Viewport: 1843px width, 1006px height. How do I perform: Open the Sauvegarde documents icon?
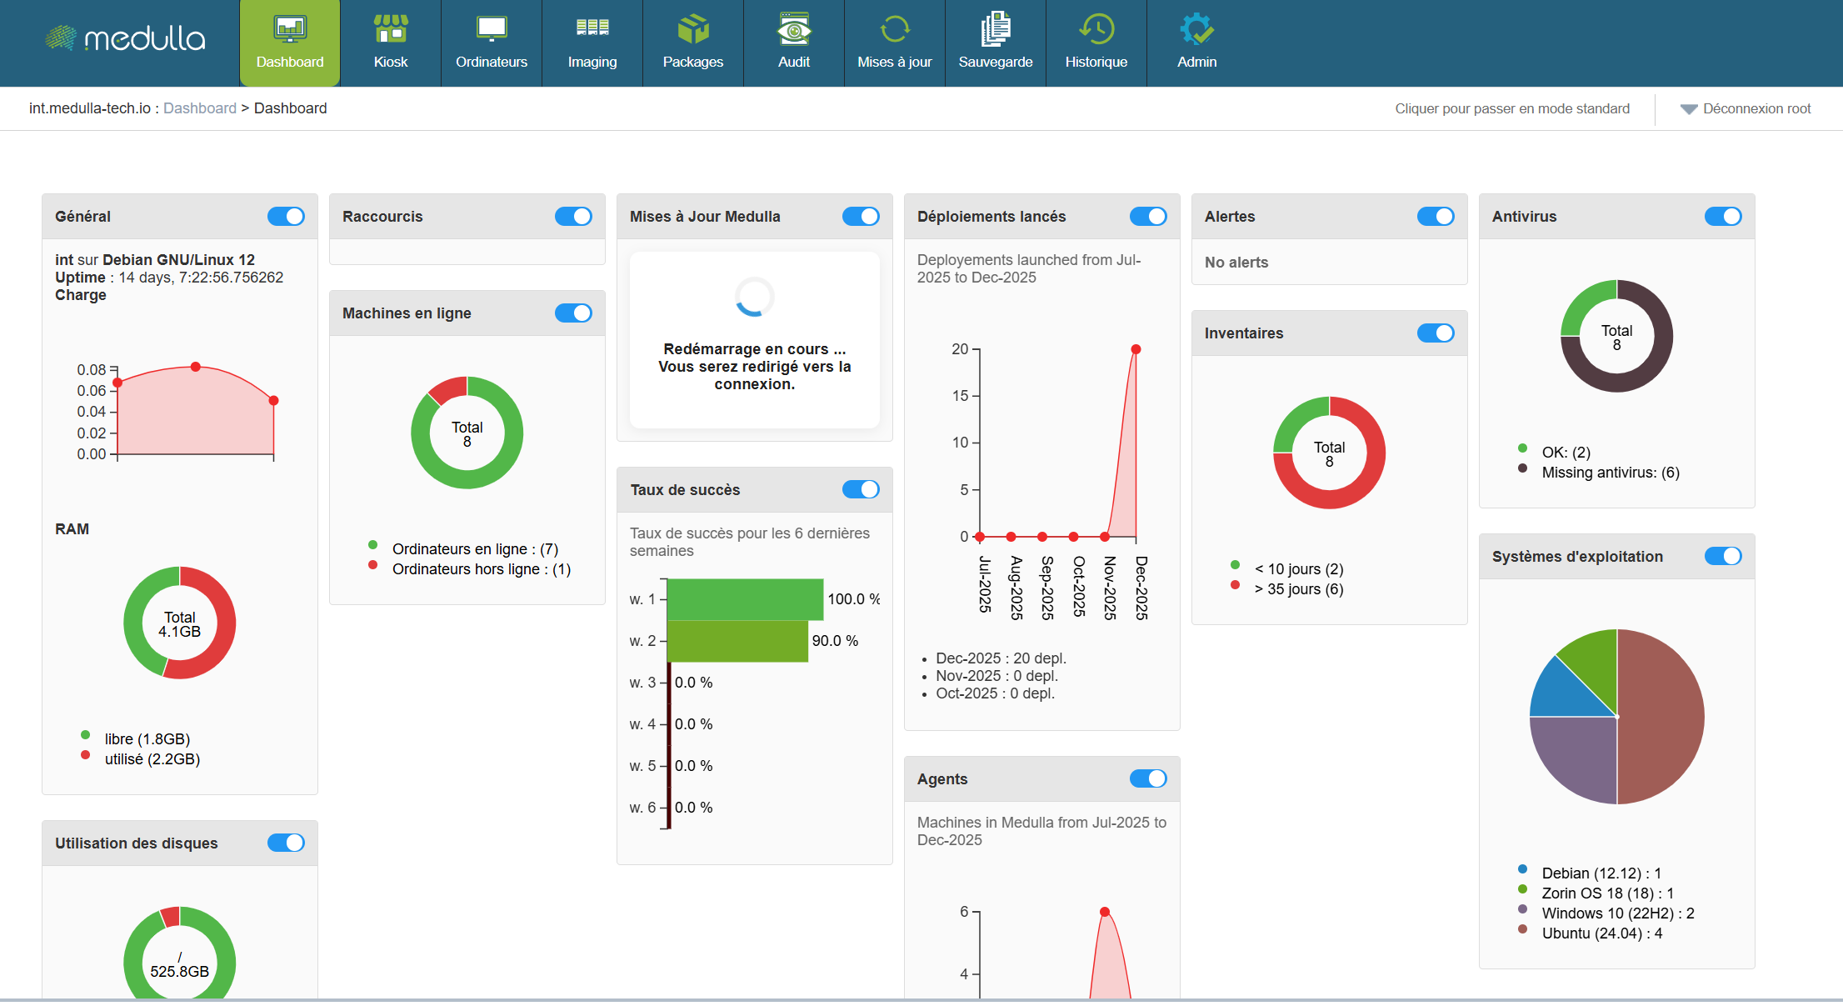point(995,29)
